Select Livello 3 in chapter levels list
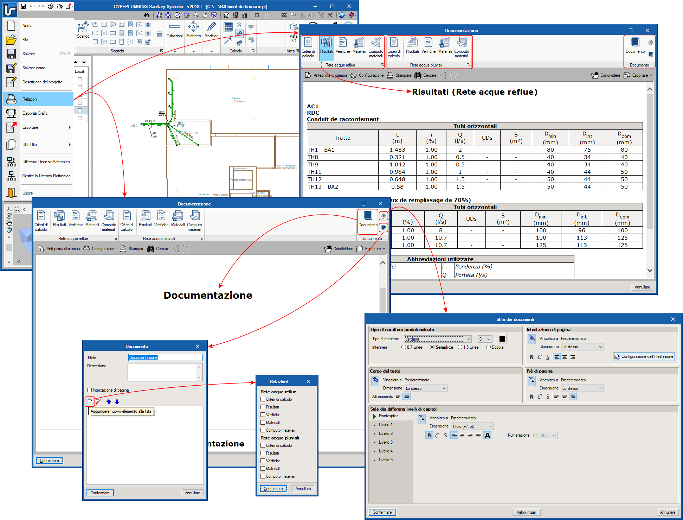 pyautogui.click(x=386, y=442)
